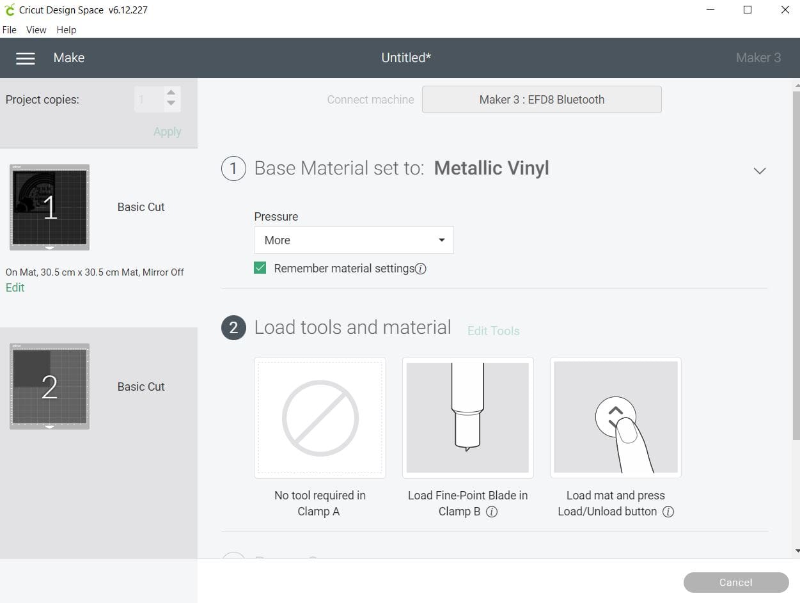Click the step 2 circled number

tap(233, 328)
